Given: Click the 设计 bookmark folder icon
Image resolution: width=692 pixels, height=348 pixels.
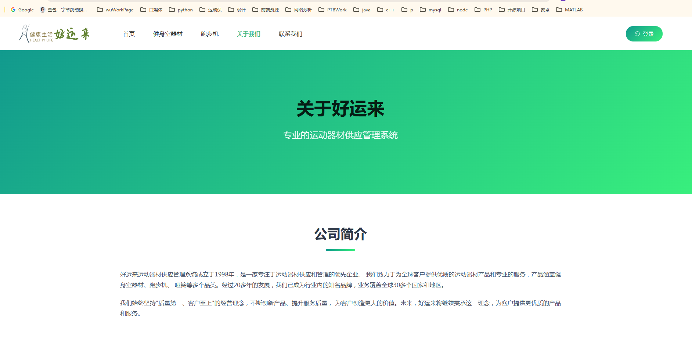Looking at the screenshot, I should pos(230,10).
